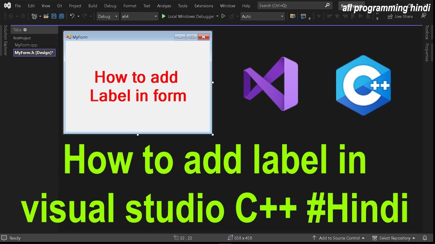
Task: Open the Debug configuration dropdown
Action: 108,16
